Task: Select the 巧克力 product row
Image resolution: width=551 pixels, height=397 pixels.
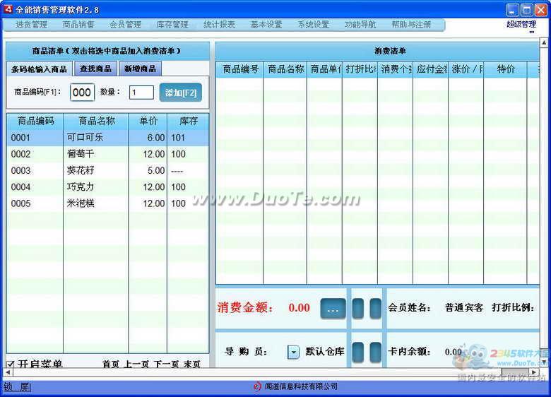Action: point(107,187)
